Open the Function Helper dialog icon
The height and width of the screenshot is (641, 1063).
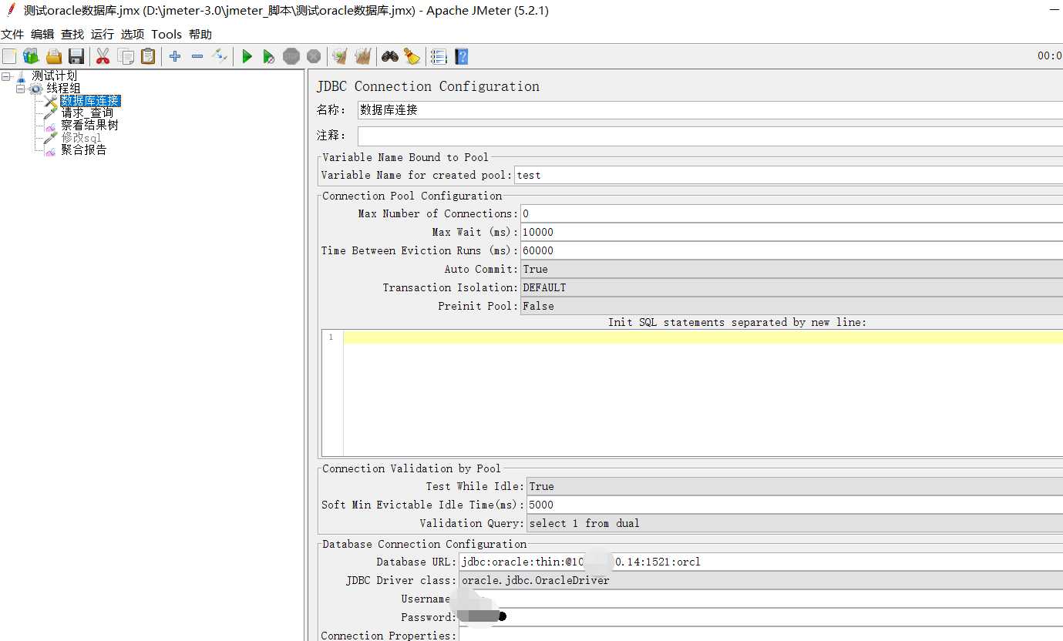click(x=439, y=56)
